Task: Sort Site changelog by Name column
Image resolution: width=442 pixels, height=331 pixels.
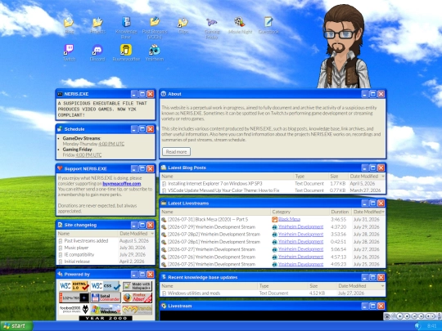Action: (88, 233)
